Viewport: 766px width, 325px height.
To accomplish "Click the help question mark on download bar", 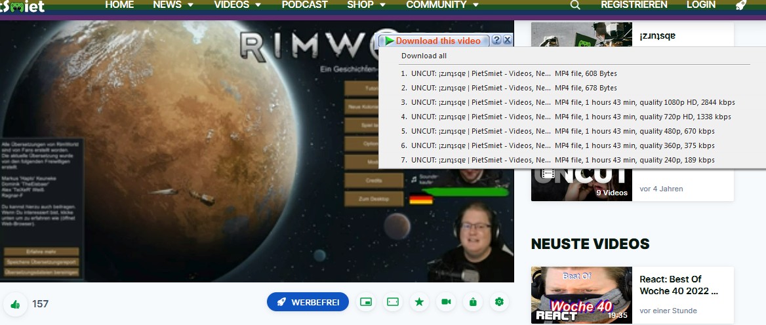I will click(496, 40).
